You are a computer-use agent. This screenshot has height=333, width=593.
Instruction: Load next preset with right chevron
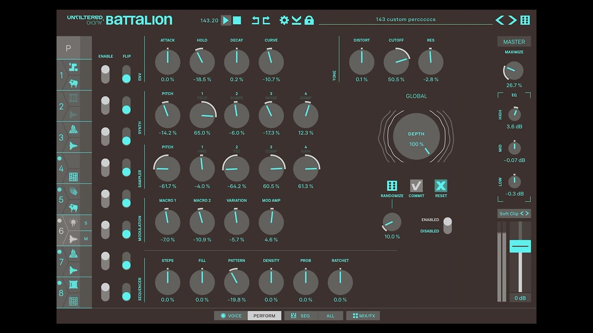click(512, 20)
